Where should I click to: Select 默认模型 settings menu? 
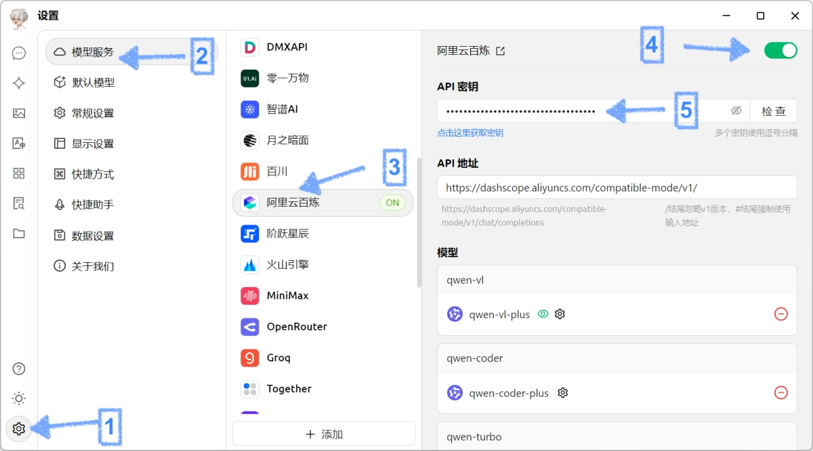pos(131,83)
